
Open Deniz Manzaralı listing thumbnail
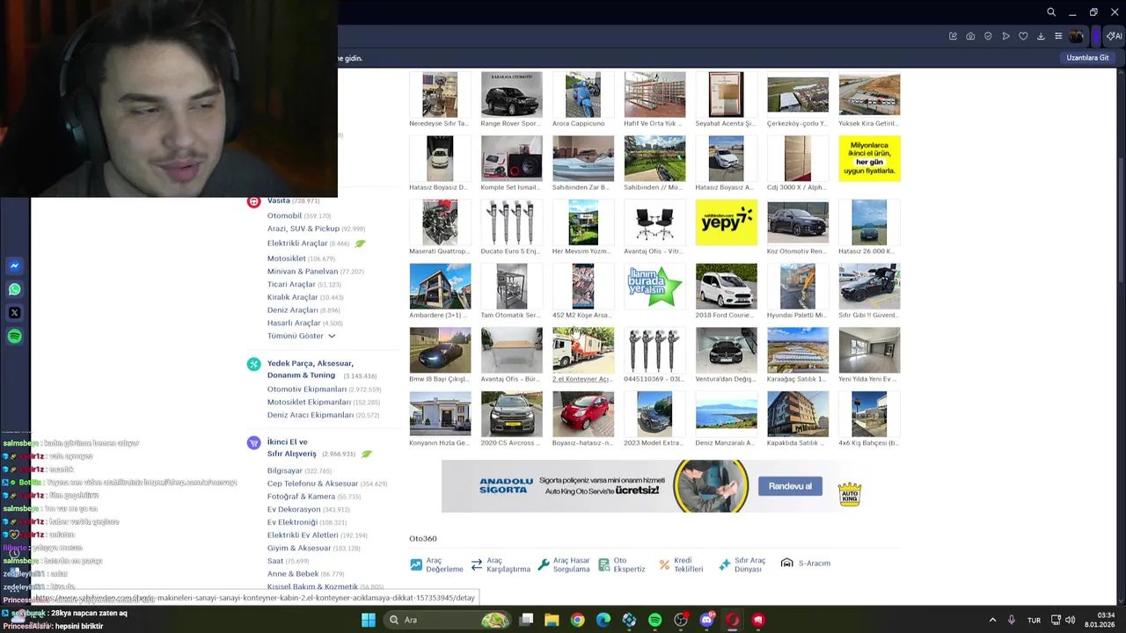point(726,414)
